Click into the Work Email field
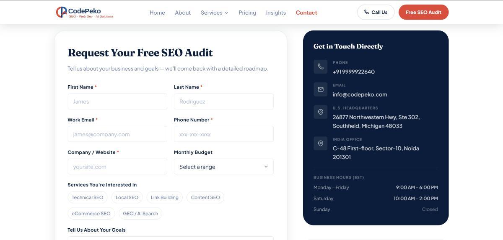This screenshot has width=503, height=240. (x=117, y=134)
